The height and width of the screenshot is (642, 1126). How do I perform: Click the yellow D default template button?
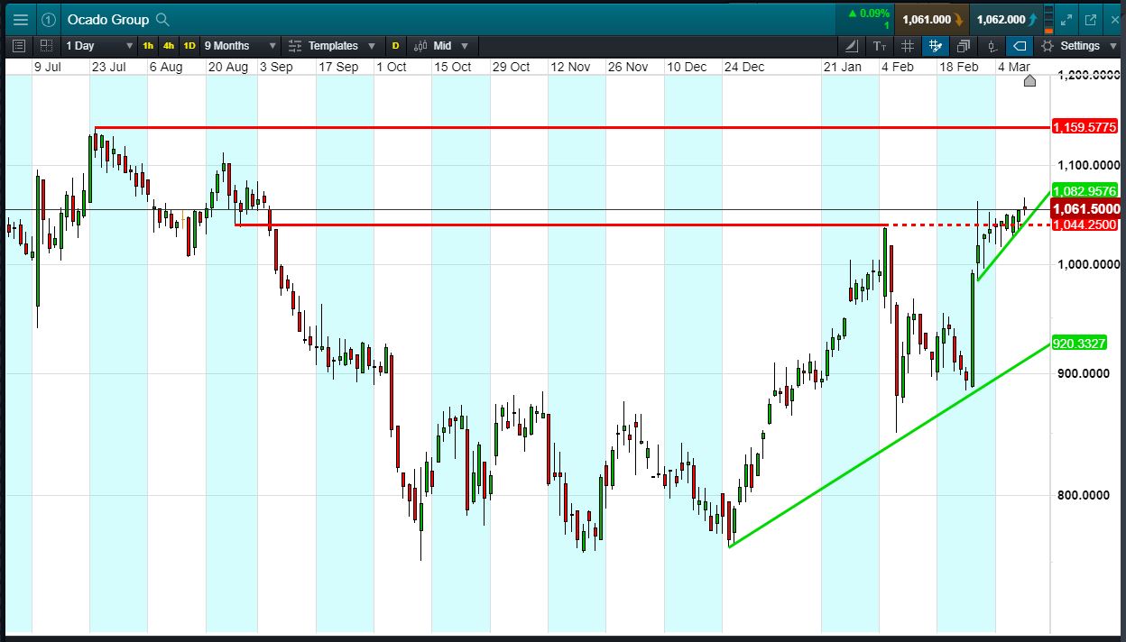coord(395,45)
